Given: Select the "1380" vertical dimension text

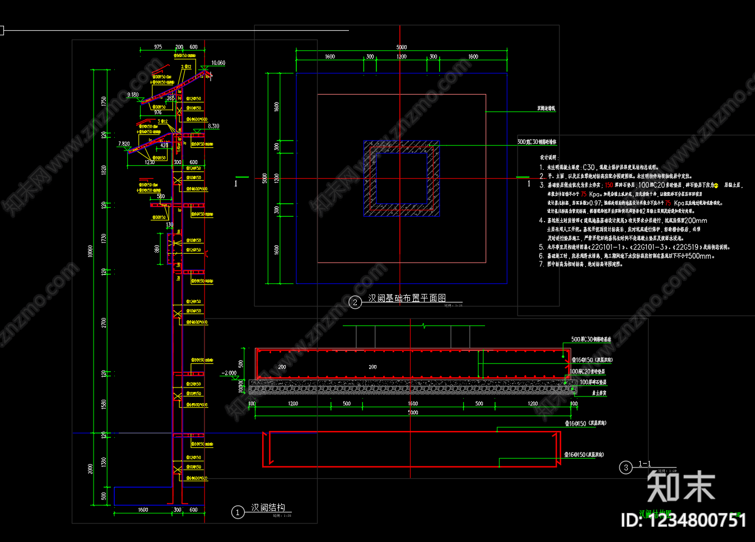Looking at the screenshot, I should 104,462.
